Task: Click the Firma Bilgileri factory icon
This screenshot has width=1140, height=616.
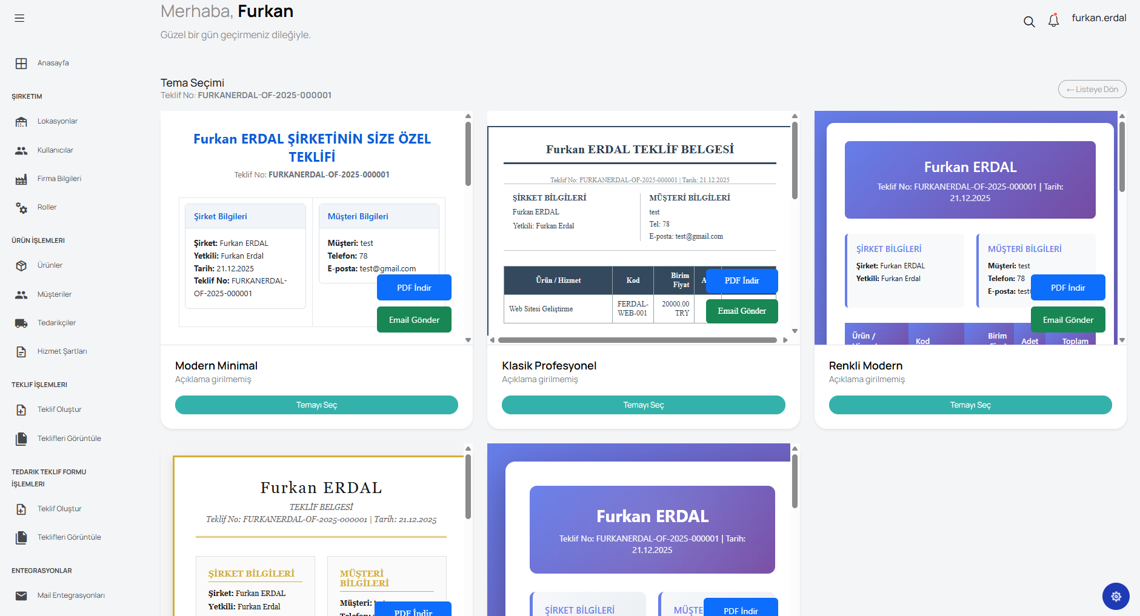Action: click(x=21, y=179)
